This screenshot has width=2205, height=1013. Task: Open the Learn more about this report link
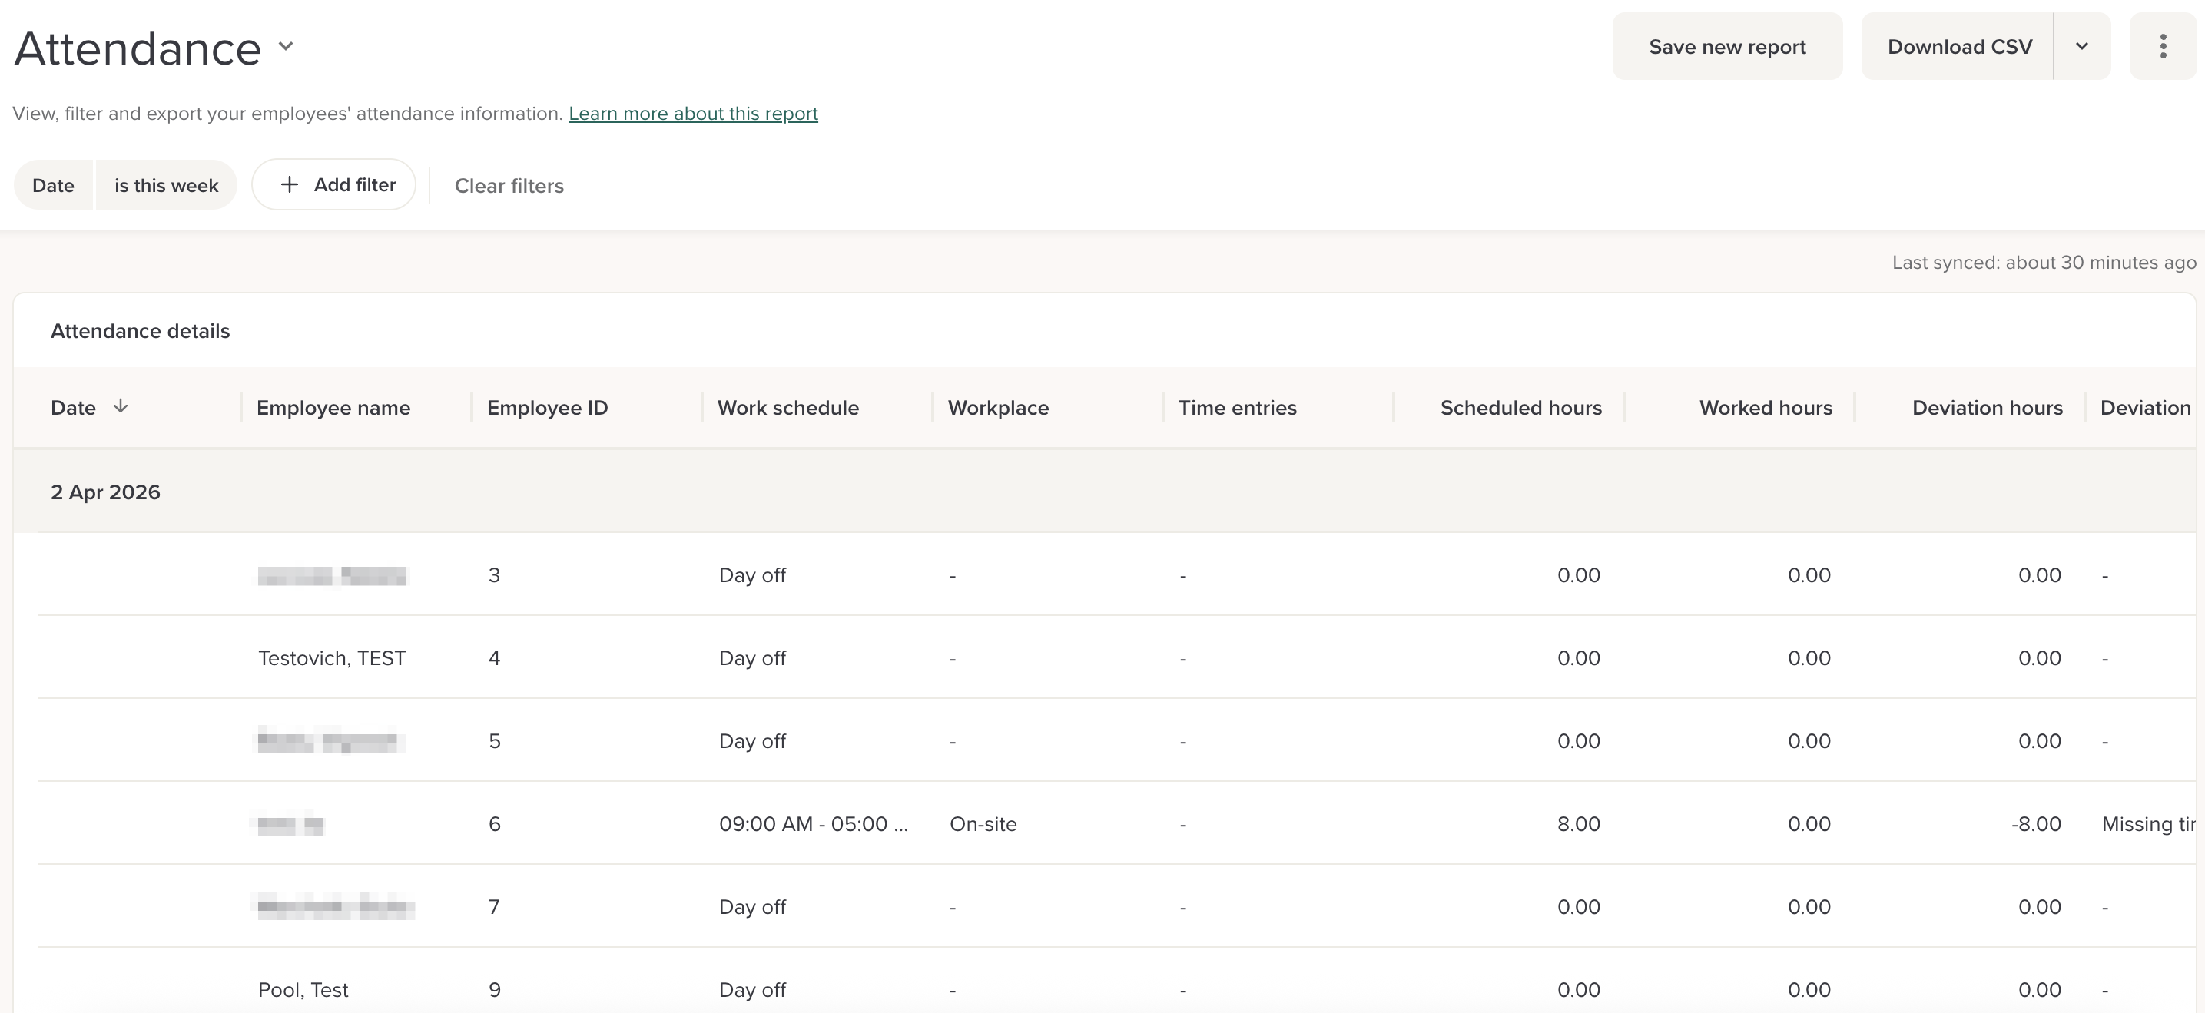pyautogui.click(x=692, y=114)
